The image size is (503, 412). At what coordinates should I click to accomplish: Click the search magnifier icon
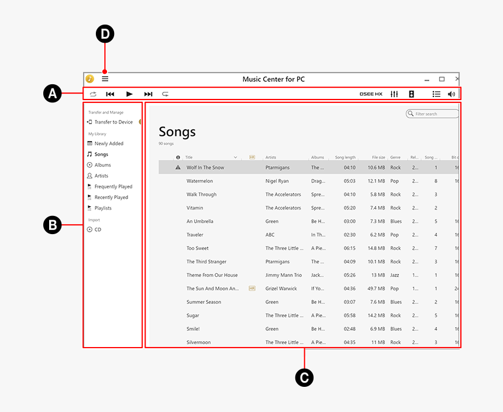[x=411, y=114]
